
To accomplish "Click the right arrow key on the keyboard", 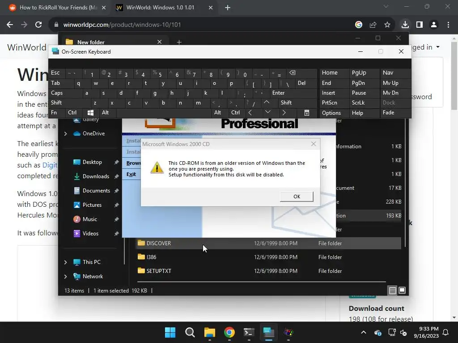I will pos(284,113).
